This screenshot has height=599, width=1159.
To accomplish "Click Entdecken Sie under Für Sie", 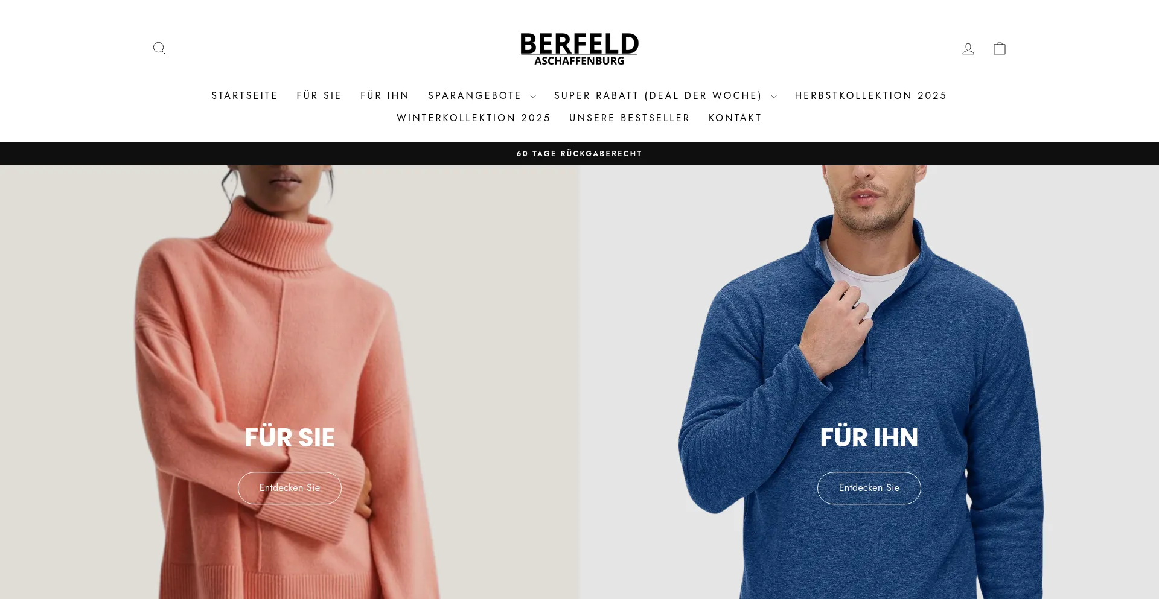I will click(290, 488).
